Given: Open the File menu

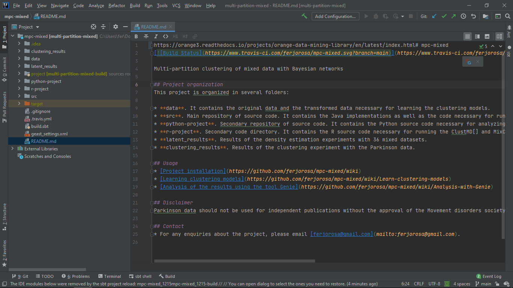Looking at the screenshot, I should coord(17,6).
